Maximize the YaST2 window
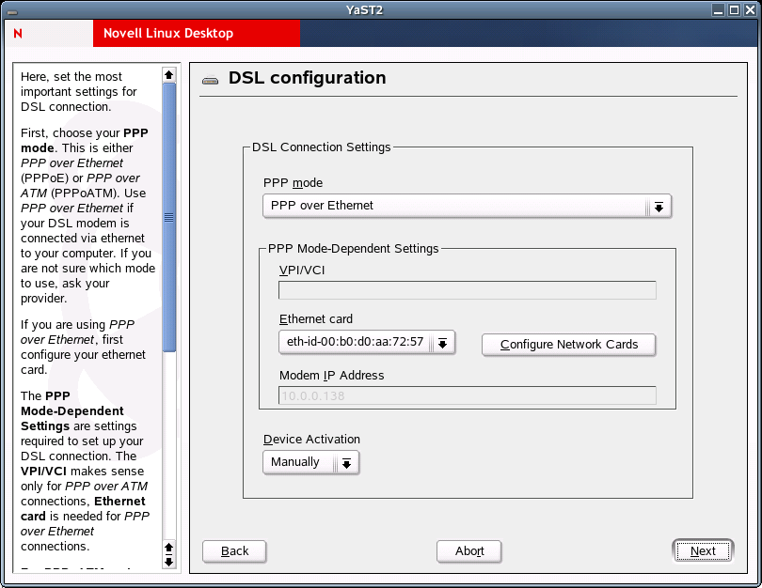The width and height of the screenshot is (762, 588). (x=735, y=9)
